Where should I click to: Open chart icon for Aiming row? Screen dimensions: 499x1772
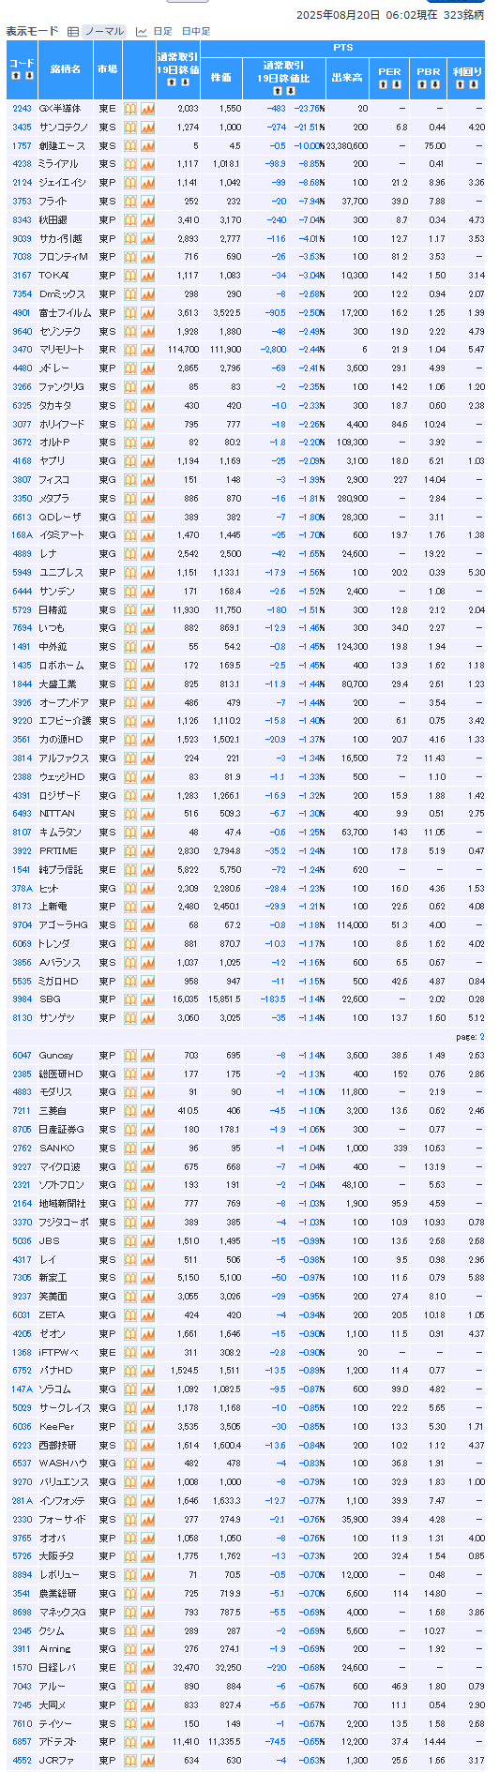pyautogui.click(x=147, y=1649)
